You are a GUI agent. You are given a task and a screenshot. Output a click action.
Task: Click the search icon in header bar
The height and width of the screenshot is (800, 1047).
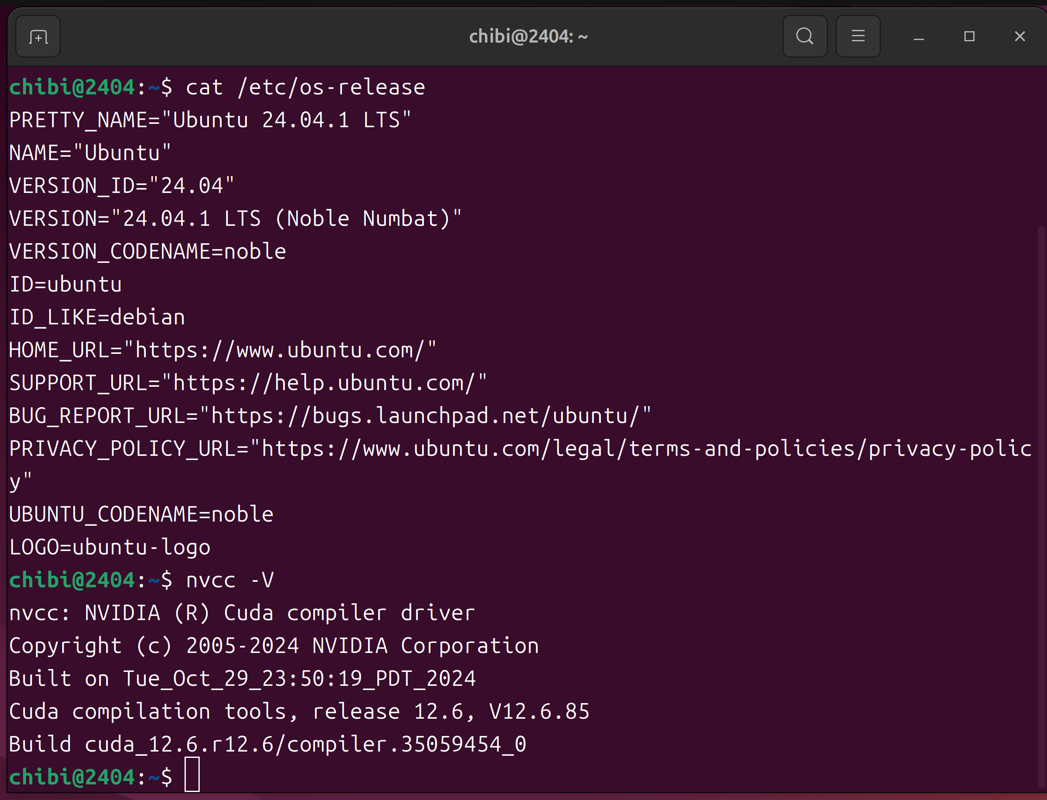pos(805,36)
